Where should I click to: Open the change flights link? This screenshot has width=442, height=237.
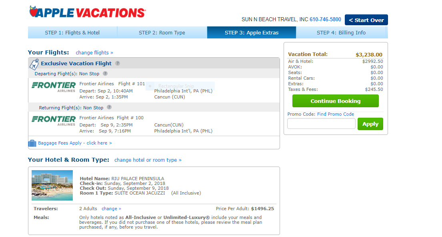(x=94, y=52)
